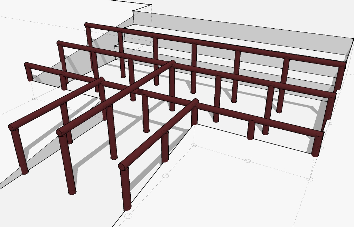Screen dimensions: 354x227
Task: Click the left end of the rearmost long rail
Action: pos(87,25)
